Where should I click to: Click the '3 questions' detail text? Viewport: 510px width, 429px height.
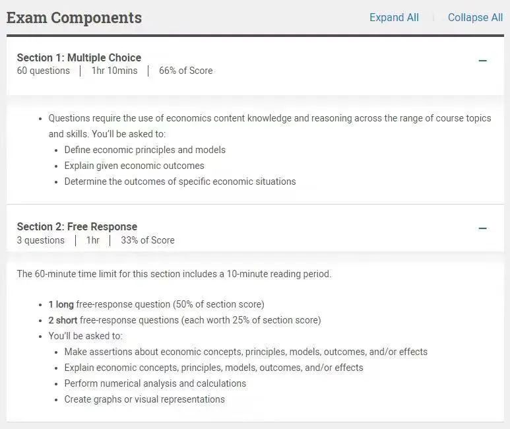41,240
